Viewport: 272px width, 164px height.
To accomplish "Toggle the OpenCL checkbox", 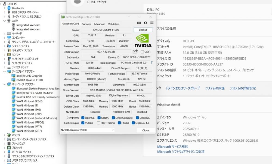I will pyautogui.click(x=83, y=118).
